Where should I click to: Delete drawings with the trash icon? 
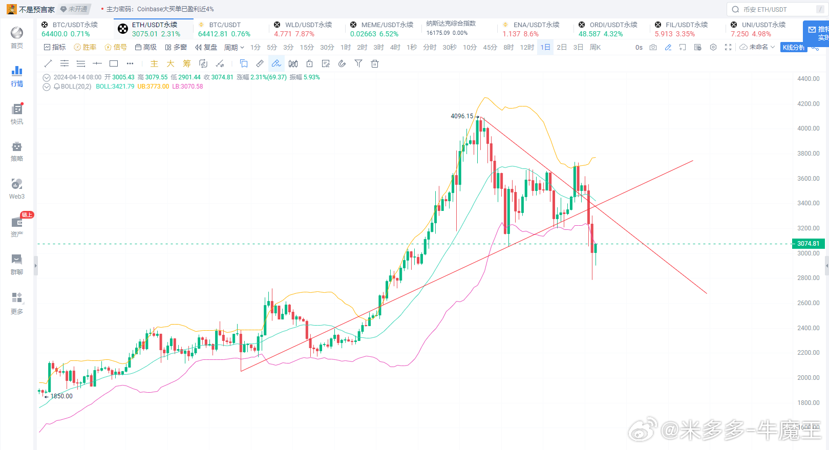pyautogui.click(x=375, y=63)
